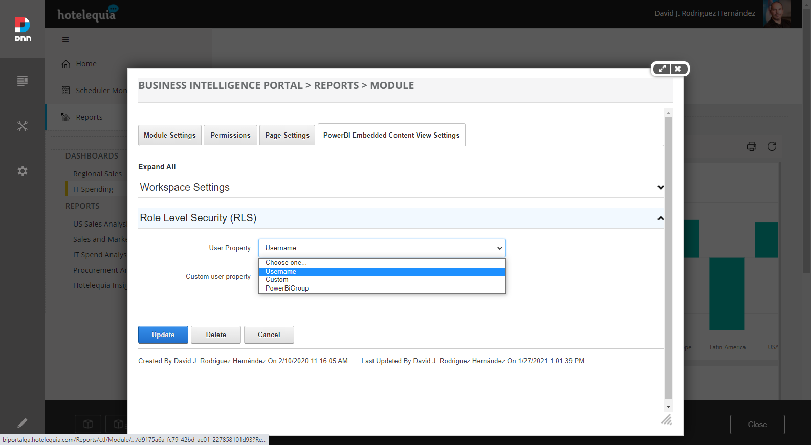
Task: Click the refresh icon in the report toolbar
Action: [x=772, y=146]
